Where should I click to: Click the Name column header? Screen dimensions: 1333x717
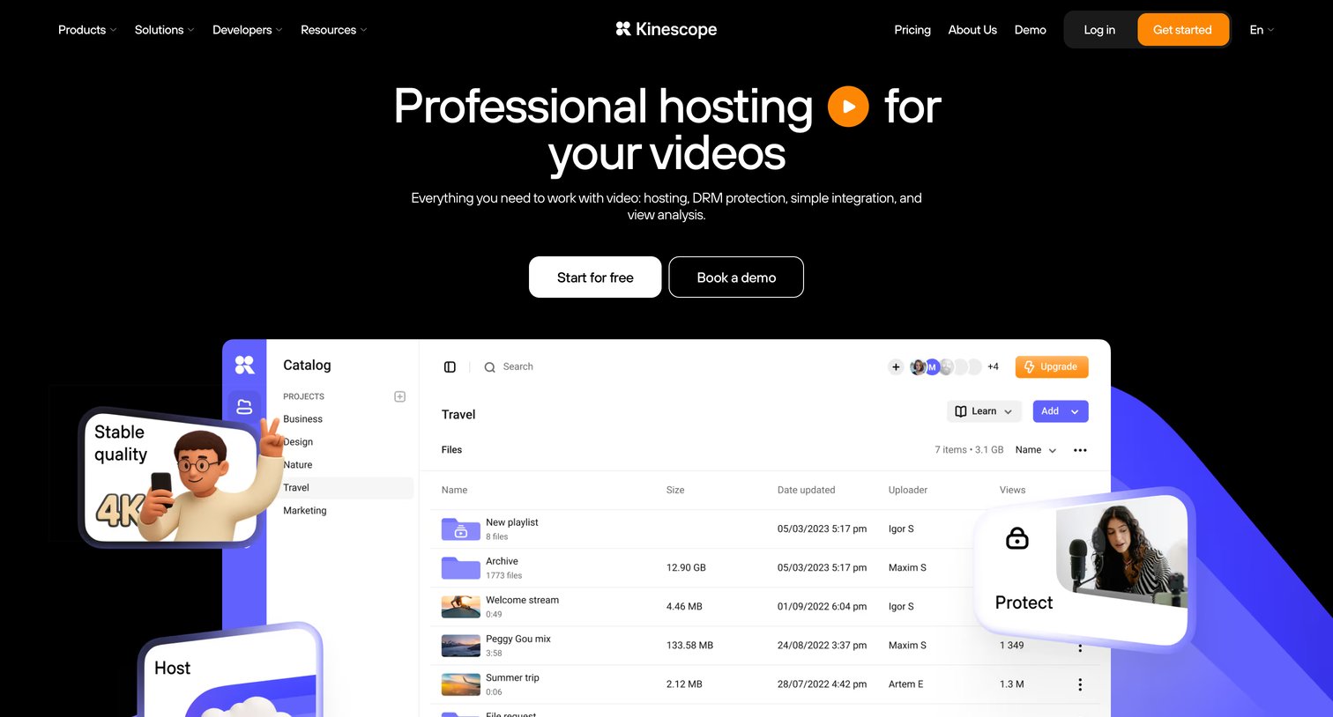(455, 491)
